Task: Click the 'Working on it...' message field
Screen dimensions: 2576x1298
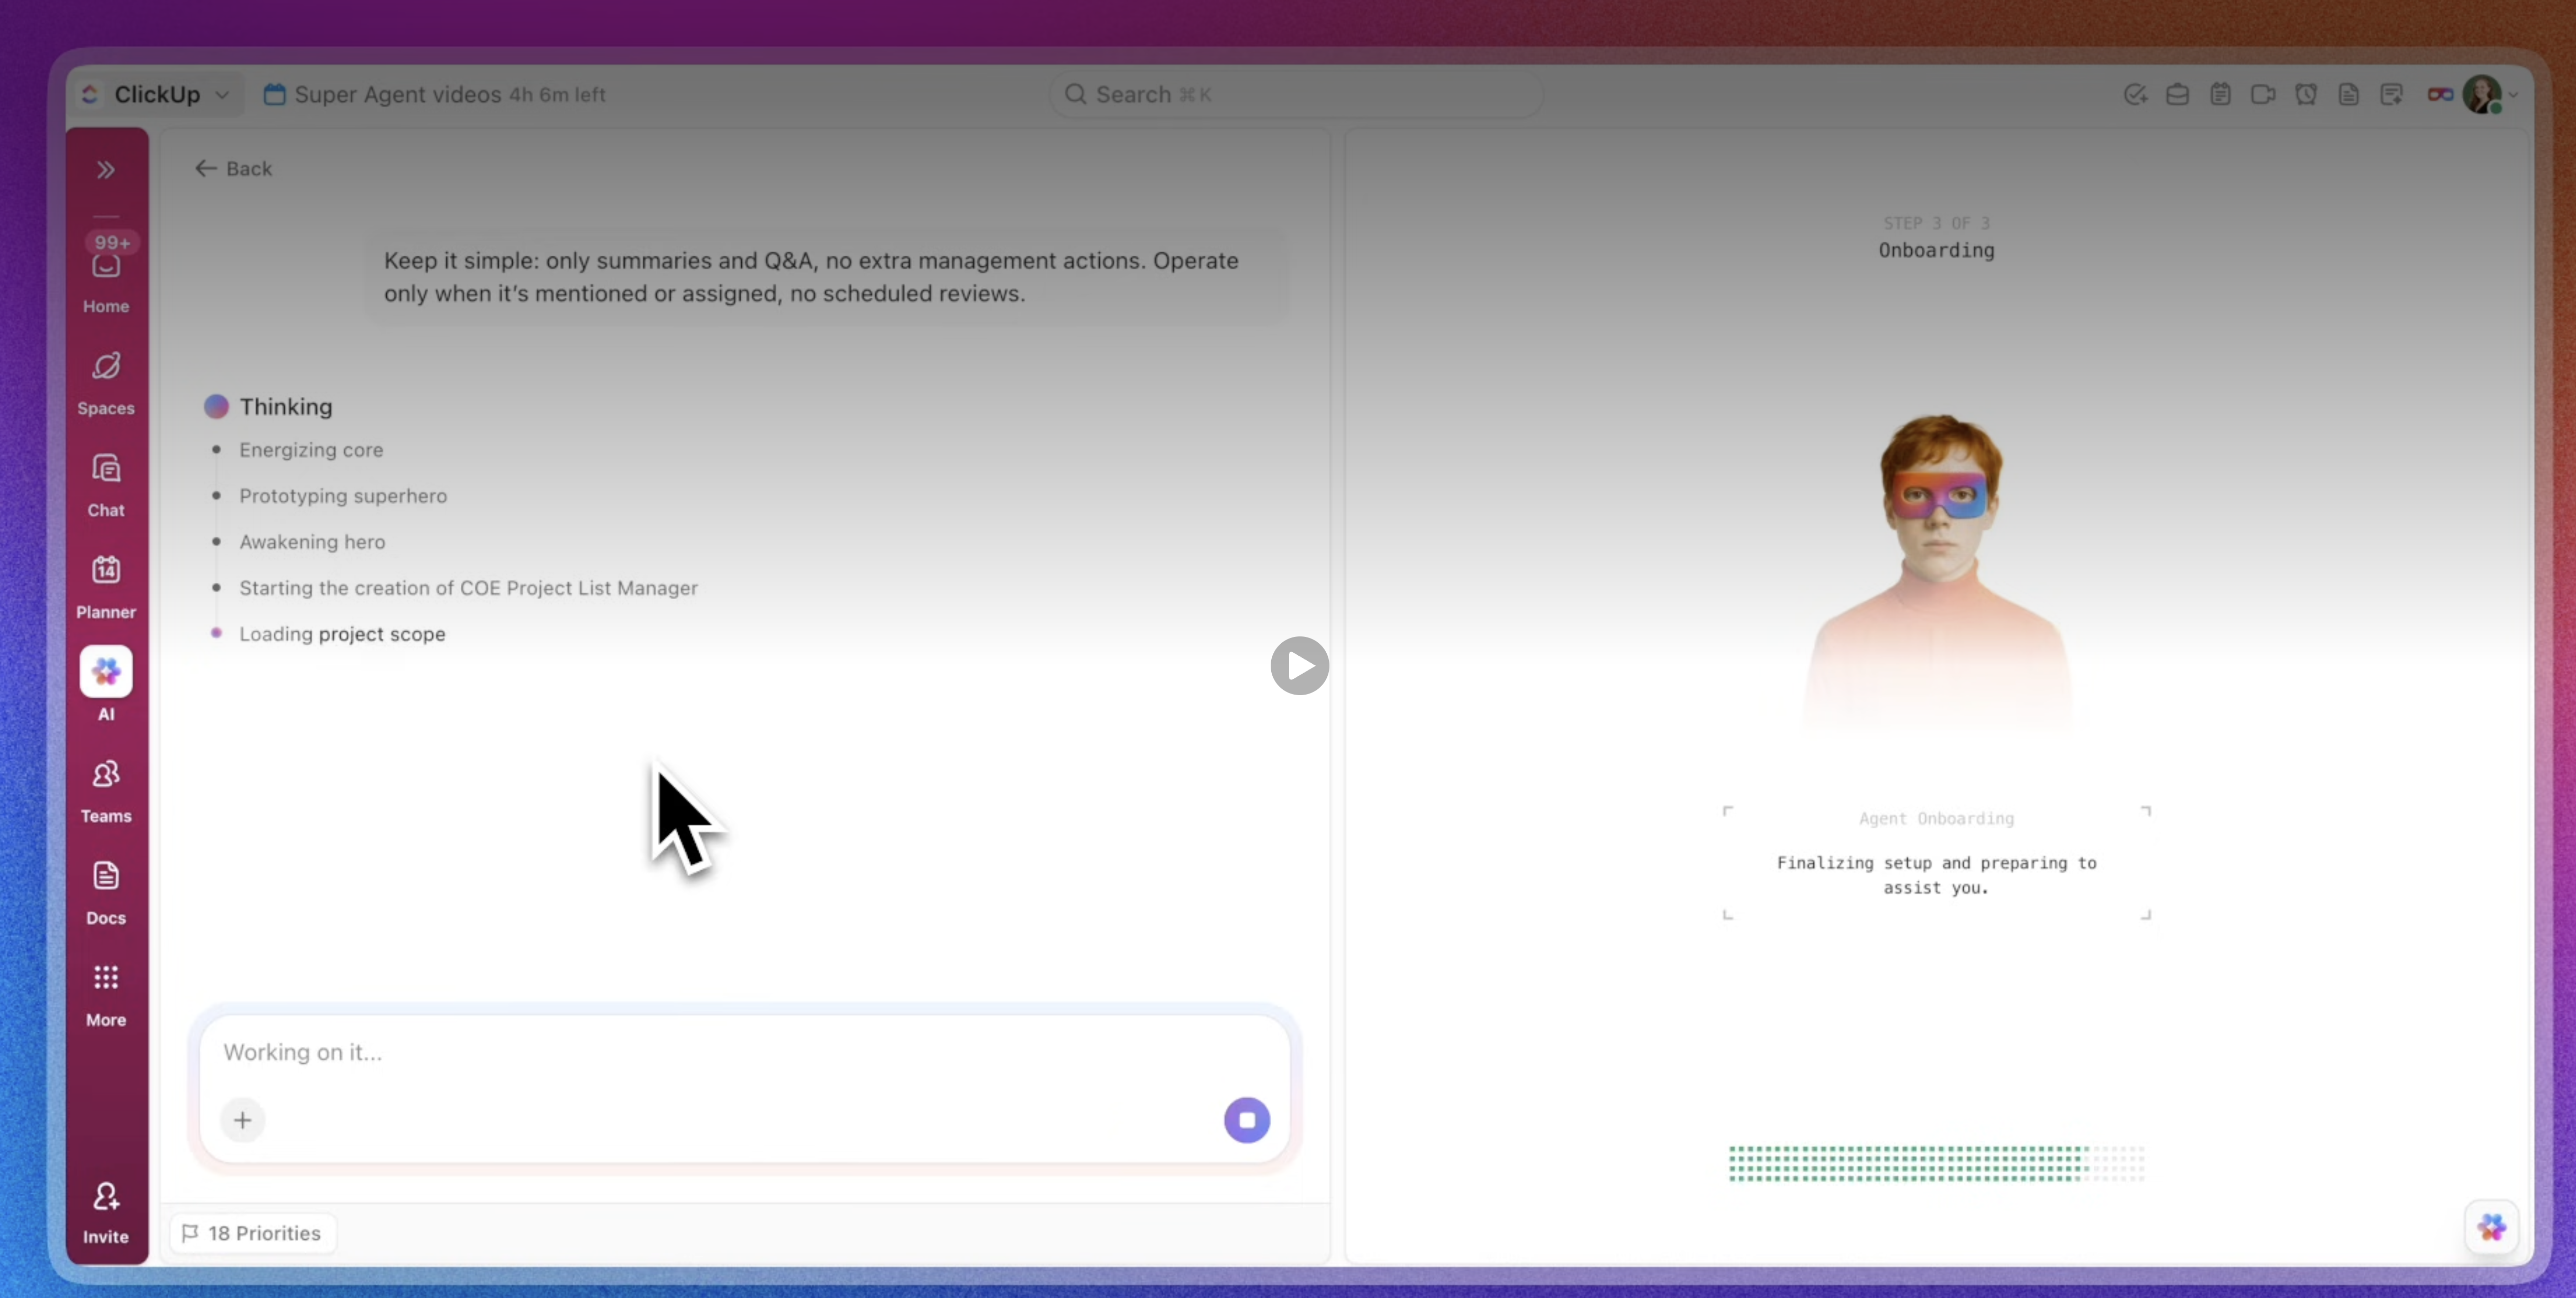Action: point(700,1052)
